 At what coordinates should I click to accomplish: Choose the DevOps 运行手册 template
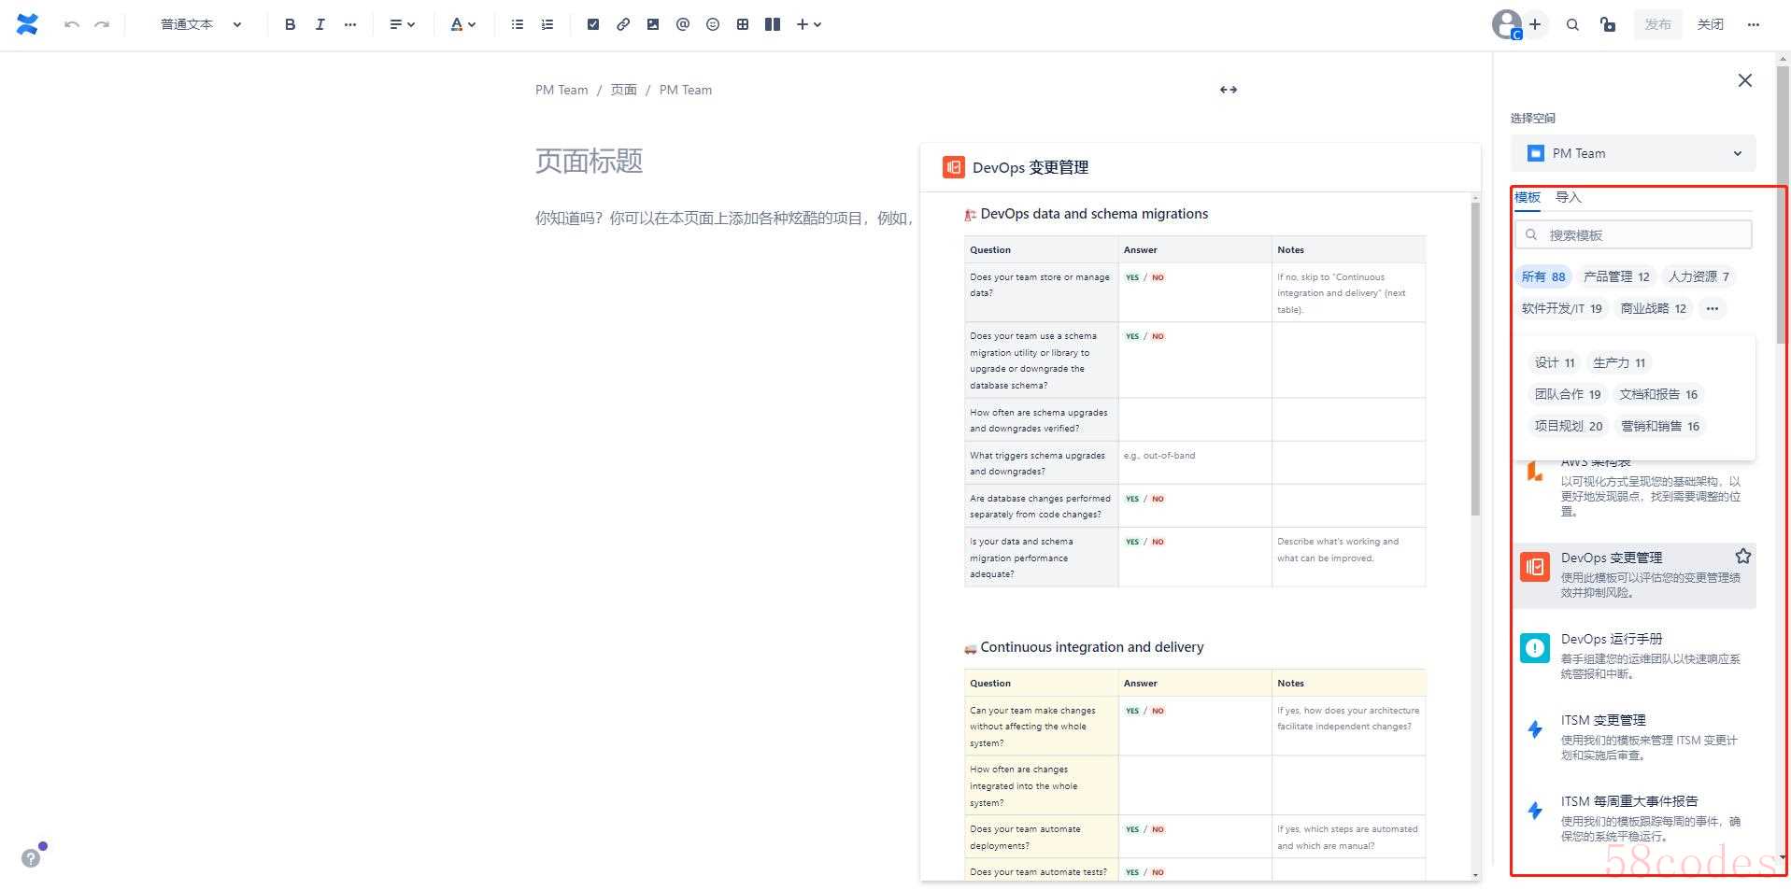pyautogui.click(x=1634, y=656)
